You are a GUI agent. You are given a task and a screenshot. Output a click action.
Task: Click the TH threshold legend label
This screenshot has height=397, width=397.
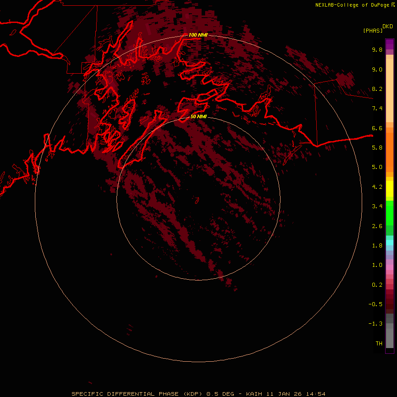pyautogui.click(x=379, y=344)
